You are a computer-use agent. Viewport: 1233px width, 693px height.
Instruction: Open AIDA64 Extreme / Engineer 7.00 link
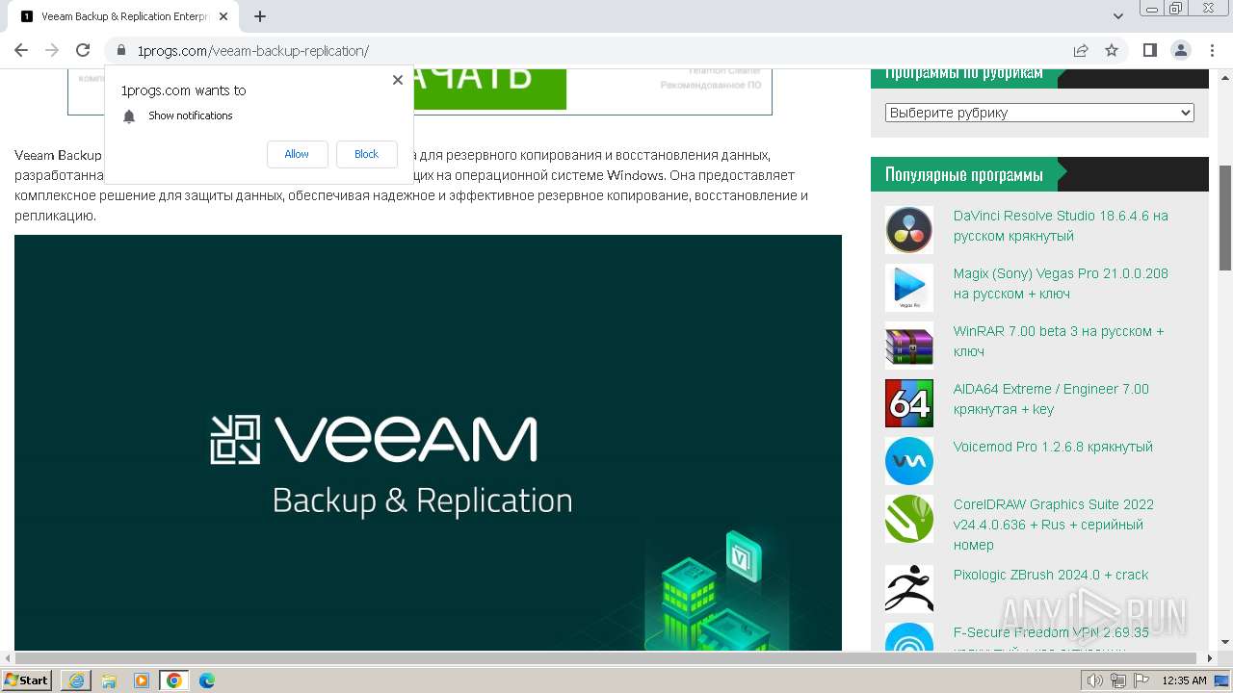point(1051,399)
